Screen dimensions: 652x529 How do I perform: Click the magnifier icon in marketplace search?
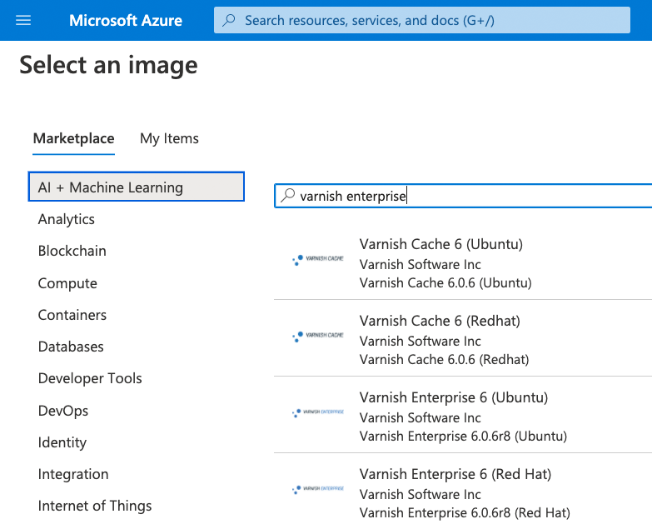tap(288, 195)
